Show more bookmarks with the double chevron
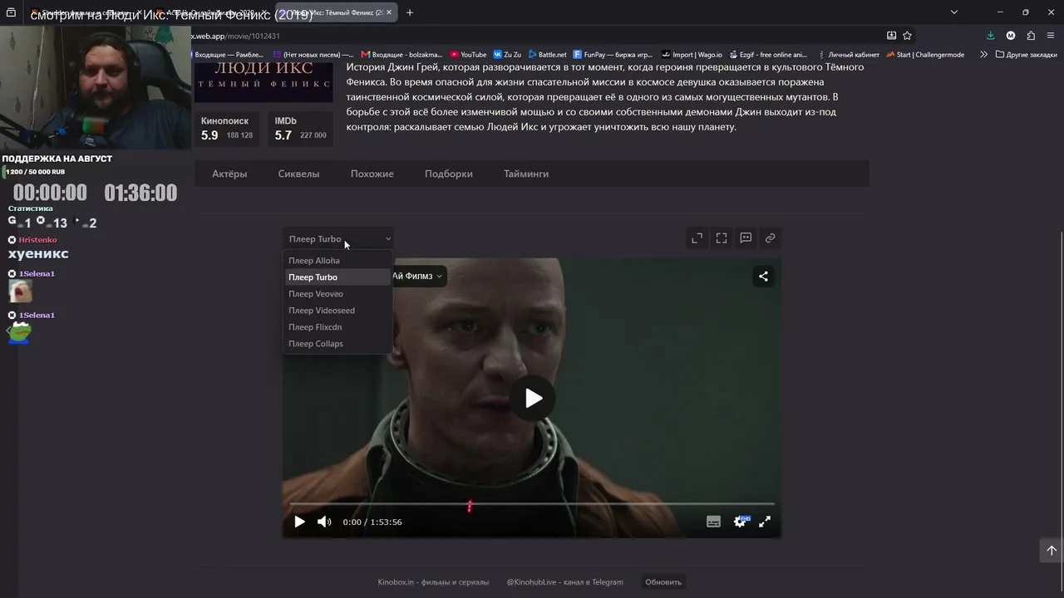Screen dimensions: 1064x598 point(983,55)
